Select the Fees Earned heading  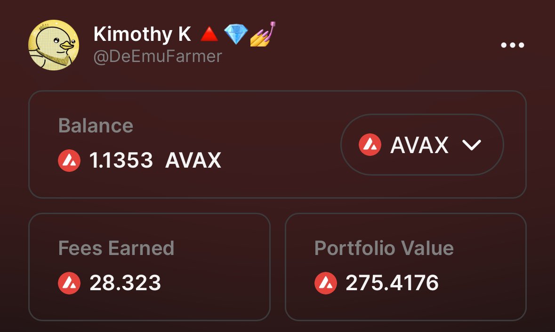[116, 248]
